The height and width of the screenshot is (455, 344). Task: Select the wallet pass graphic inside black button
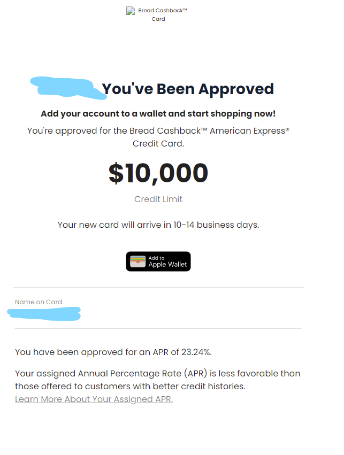point(138,261)
